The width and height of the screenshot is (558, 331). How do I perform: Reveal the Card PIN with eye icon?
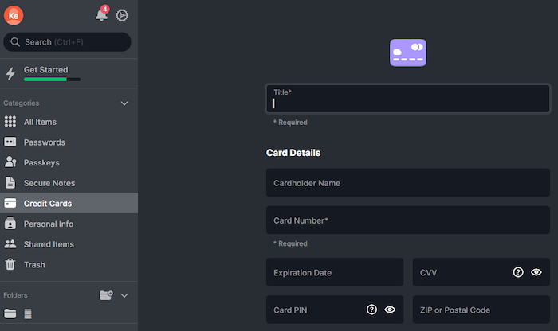[390, 310]
